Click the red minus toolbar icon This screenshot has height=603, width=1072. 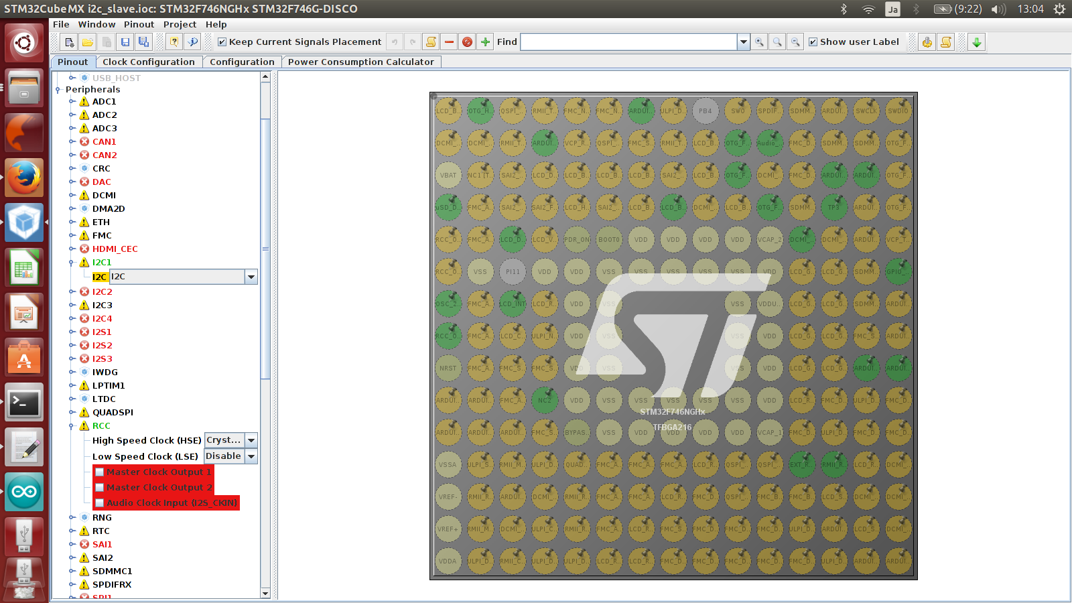[x=449, y=42]
